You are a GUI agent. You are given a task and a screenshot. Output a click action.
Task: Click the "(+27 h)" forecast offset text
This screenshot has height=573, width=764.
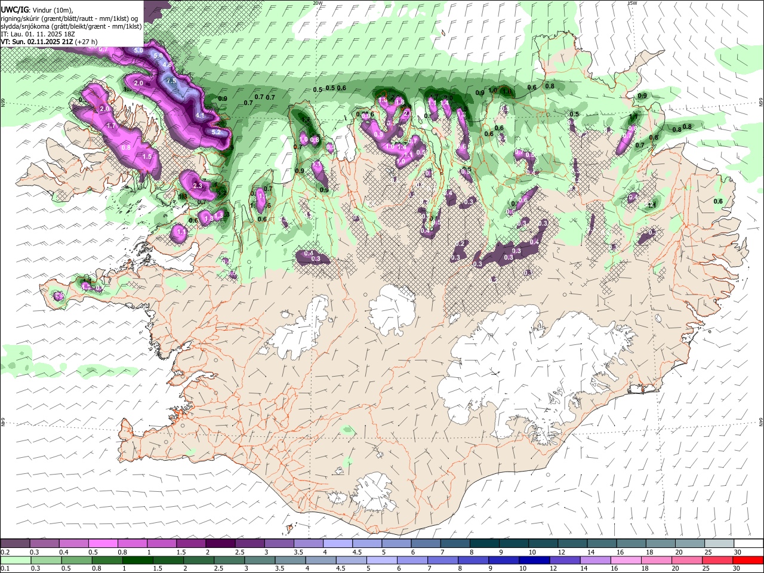point(87,42)
